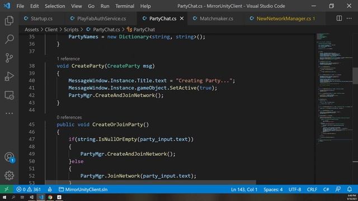Click line number 45 in the gutter

tap(32, 125)
